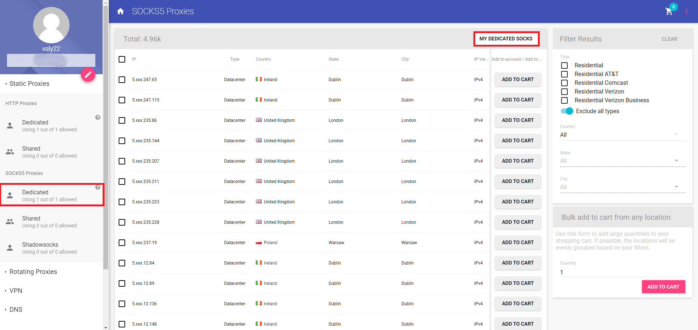Expand the Rotating Proxies section
The width and height of the screenshot is (698, 330).
coord(33,272)
